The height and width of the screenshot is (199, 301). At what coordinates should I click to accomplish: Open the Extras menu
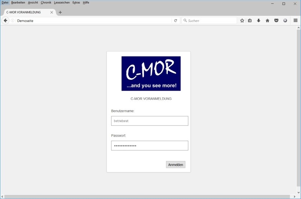click(x=76, y=3)
